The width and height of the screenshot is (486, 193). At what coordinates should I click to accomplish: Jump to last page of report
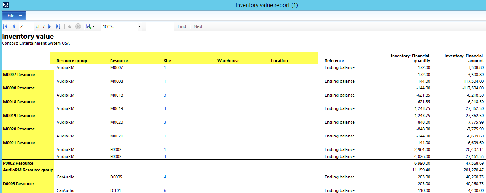58,26
